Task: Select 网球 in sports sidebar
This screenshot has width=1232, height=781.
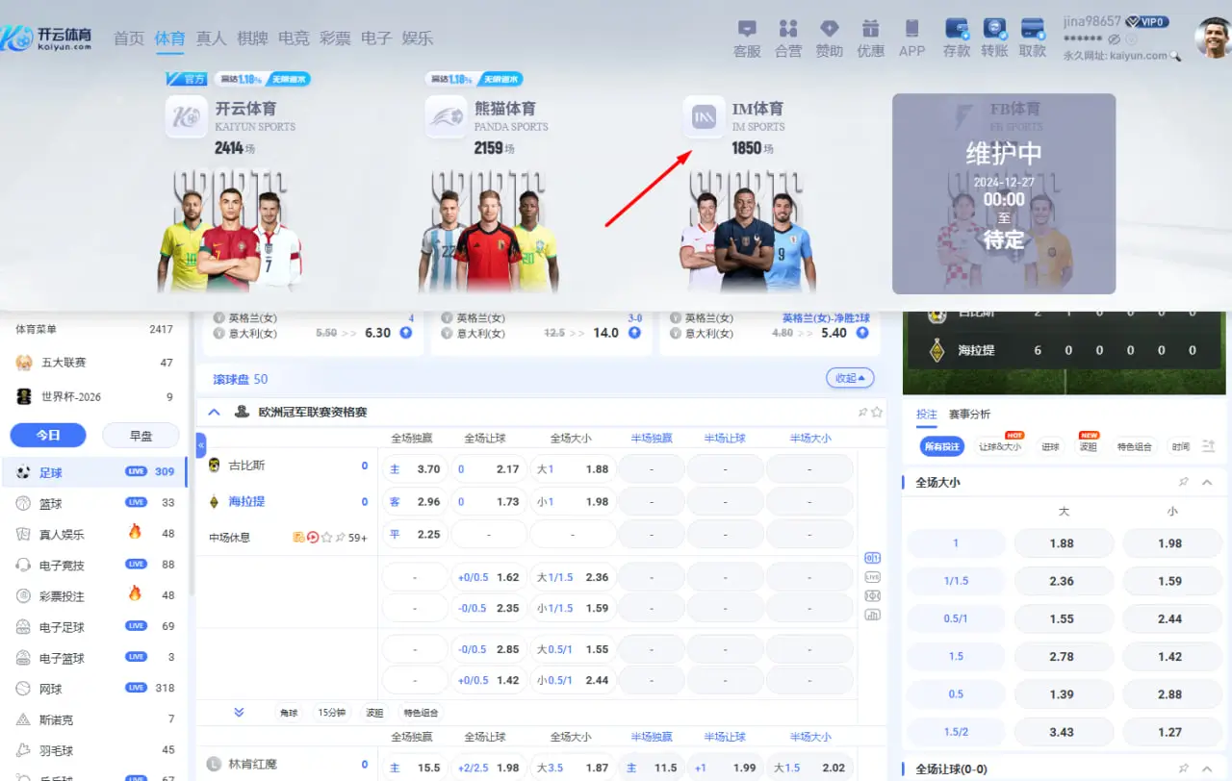Action: click(94, 688)
